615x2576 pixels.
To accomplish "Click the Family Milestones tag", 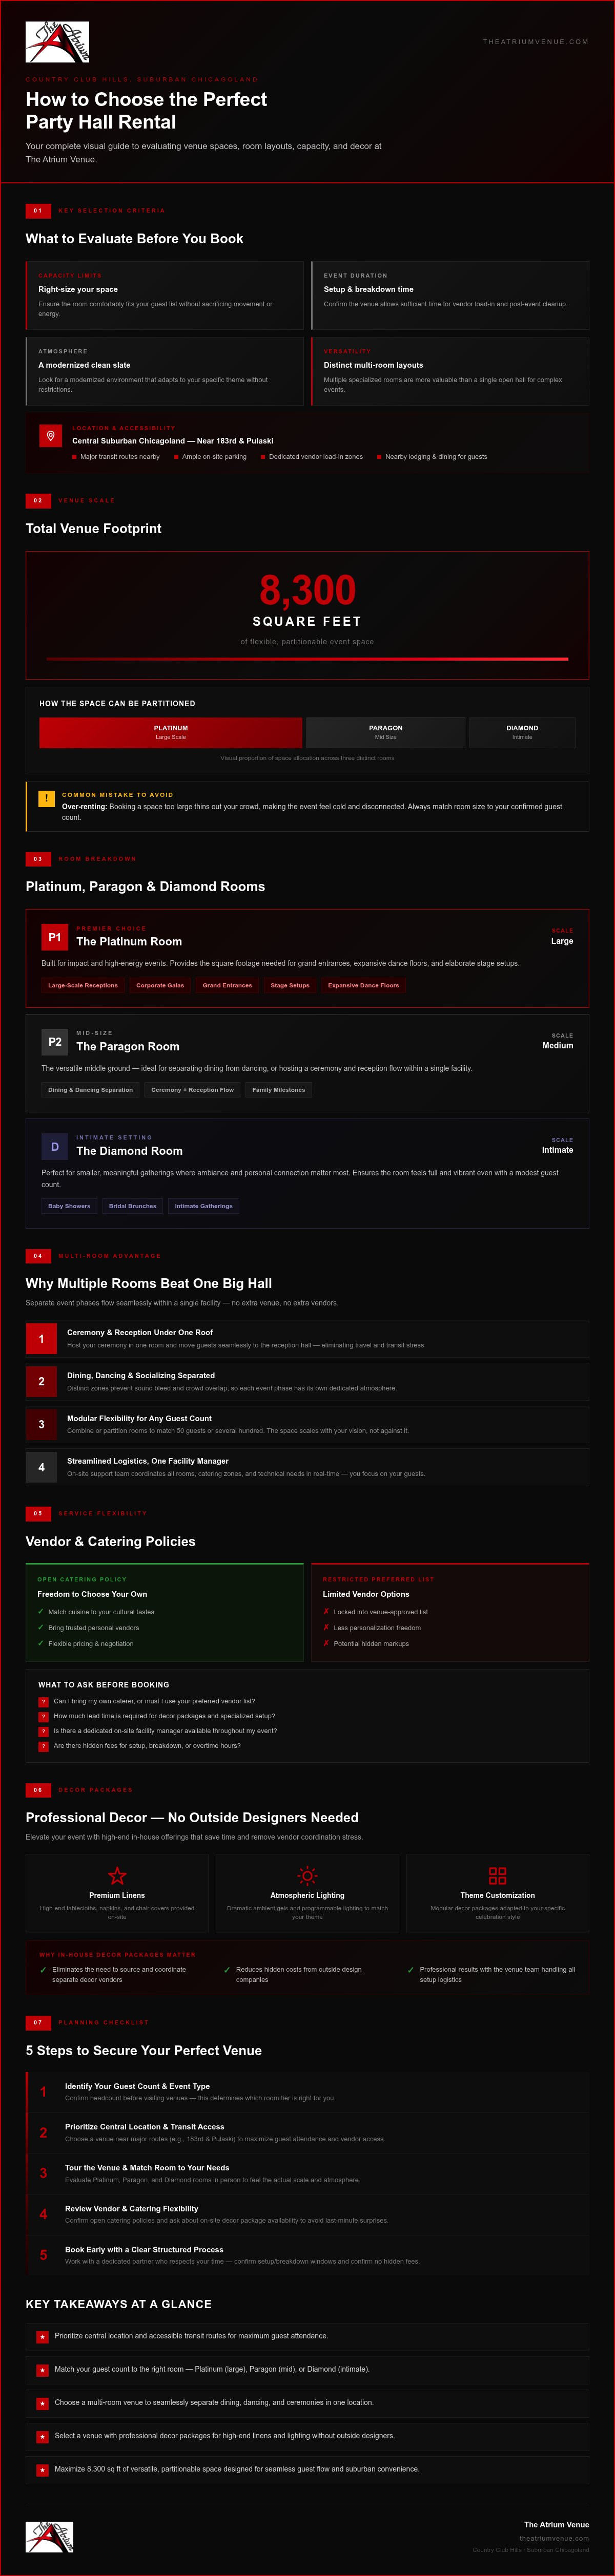I will pyautogui.click(x=279, y=1090).
